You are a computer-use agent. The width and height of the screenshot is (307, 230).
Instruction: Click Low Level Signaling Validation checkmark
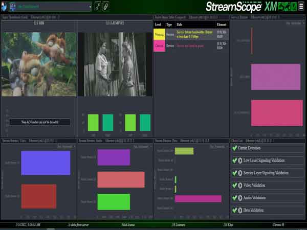[234, 160]
